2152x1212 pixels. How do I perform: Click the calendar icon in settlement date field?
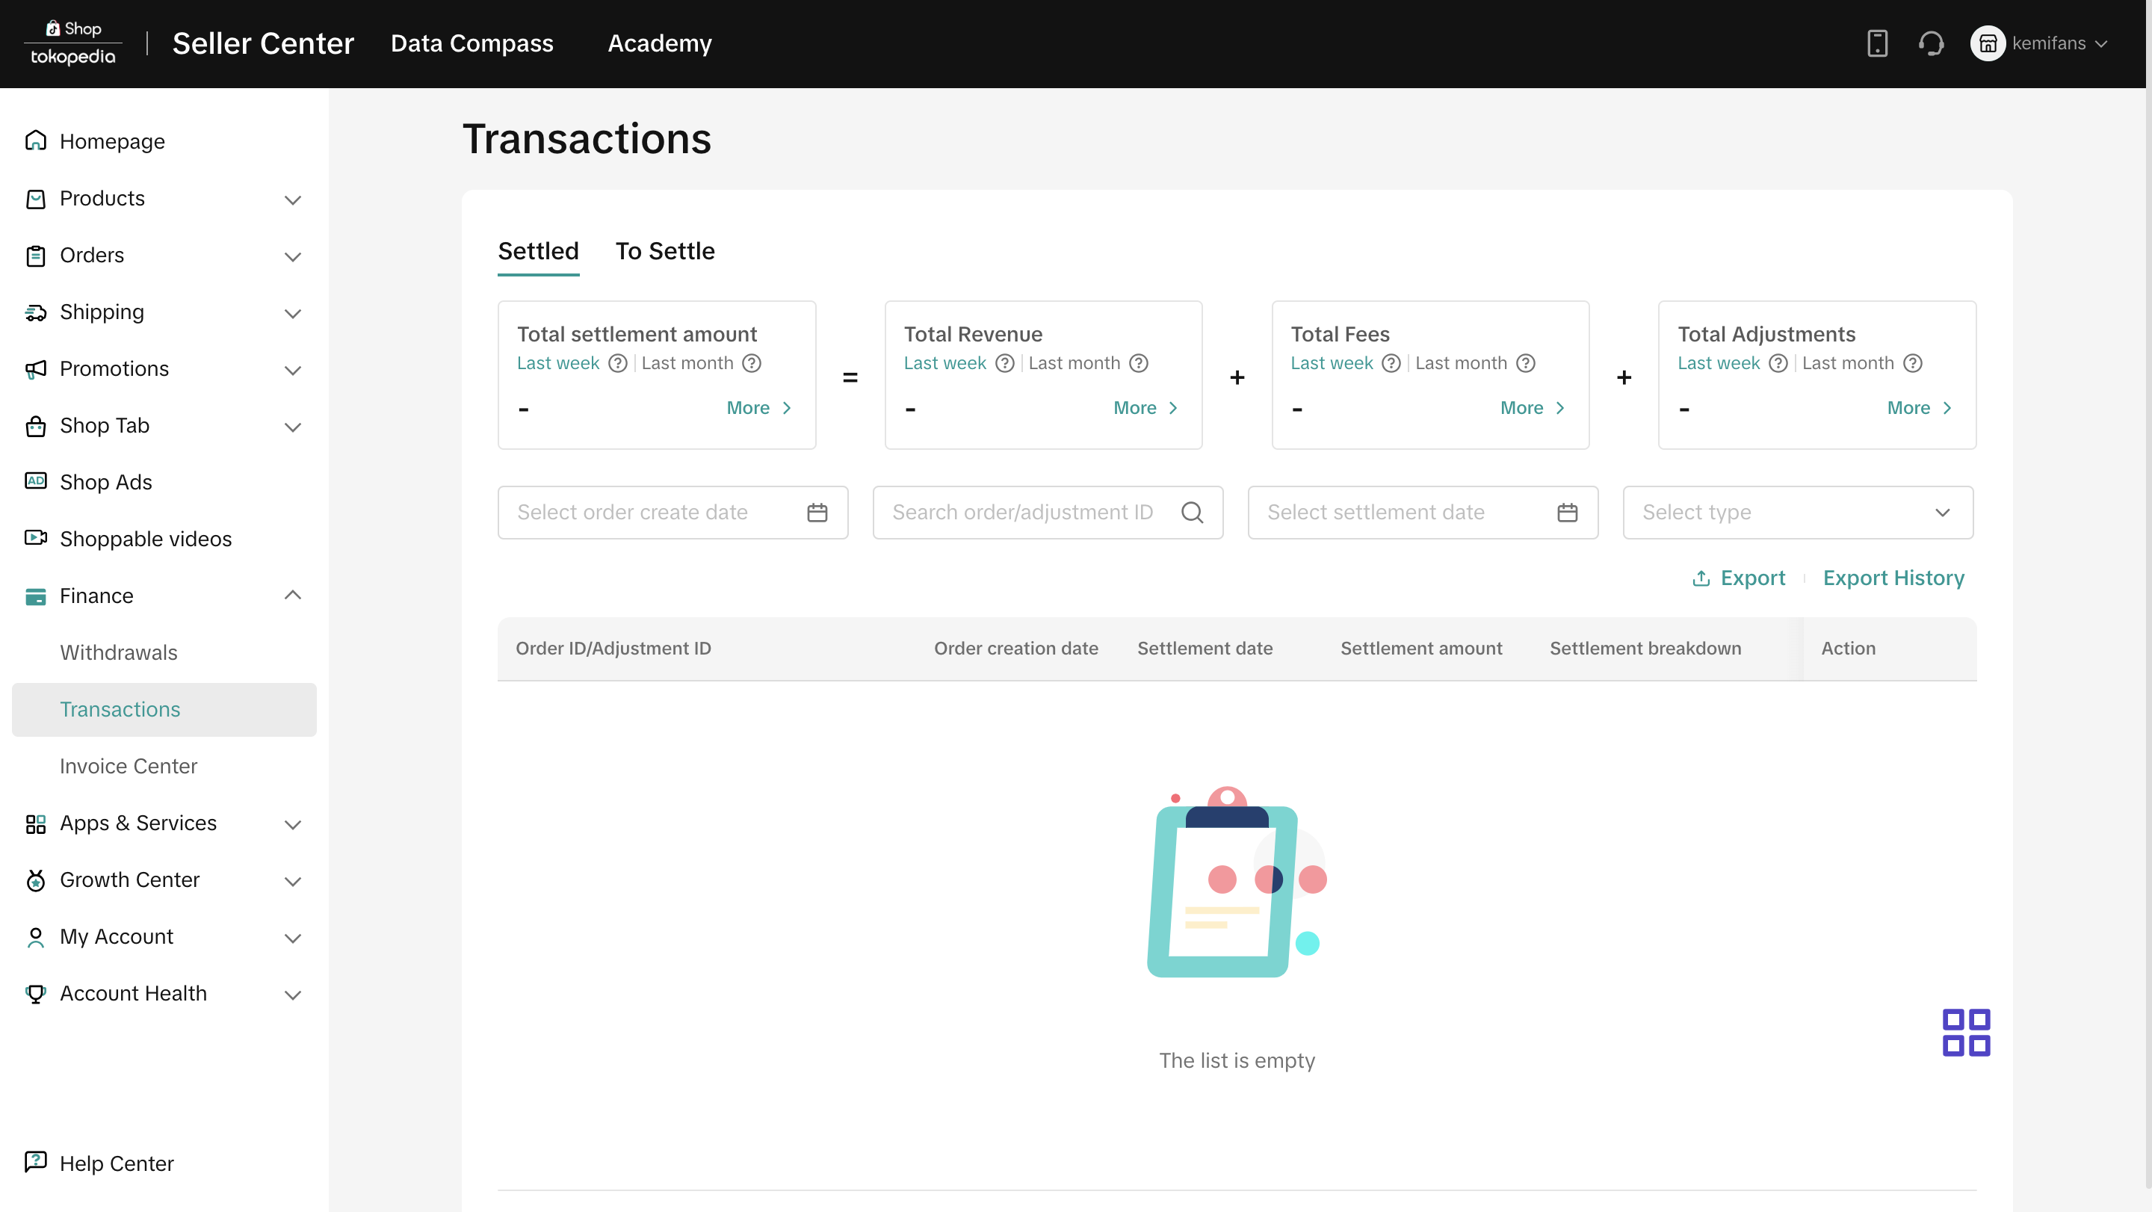[x=1567, y=512]
